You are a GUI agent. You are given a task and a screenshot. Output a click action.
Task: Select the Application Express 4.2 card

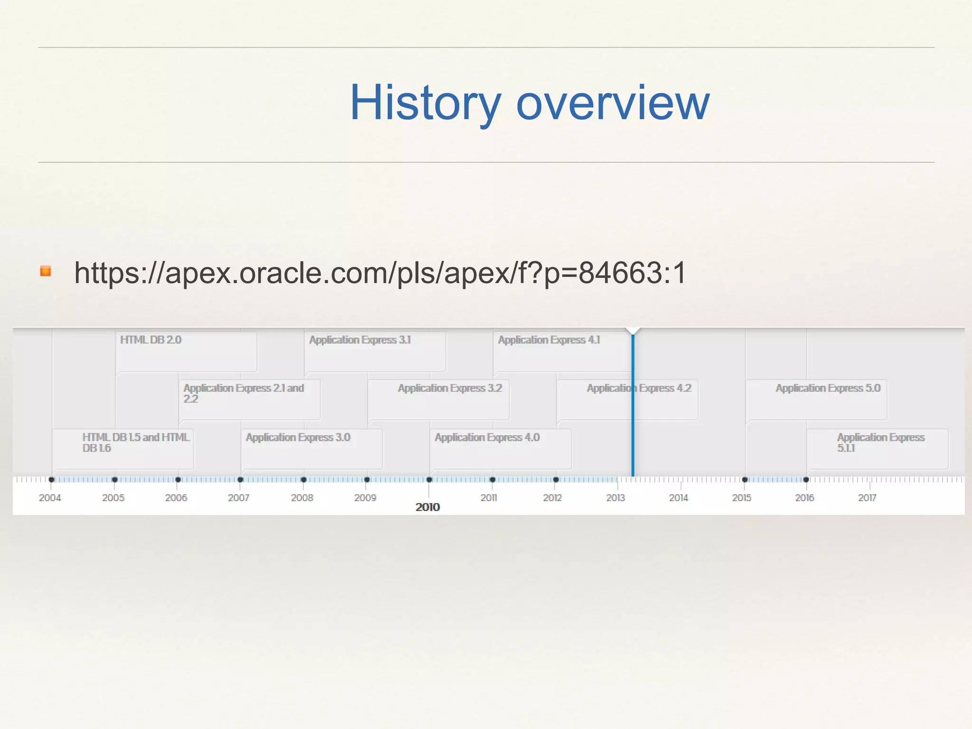coord(627,400)
